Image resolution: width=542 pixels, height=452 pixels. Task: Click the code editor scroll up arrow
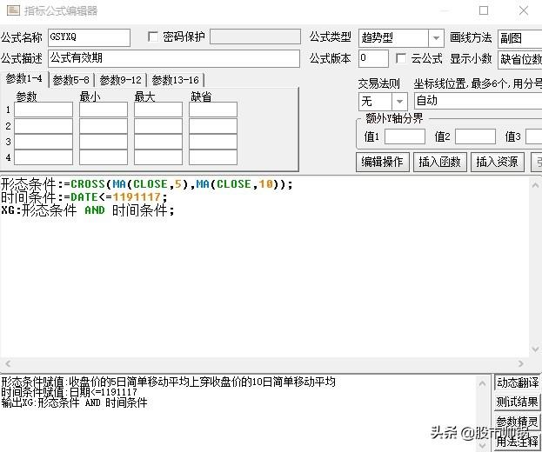click(x=535, y=185)
